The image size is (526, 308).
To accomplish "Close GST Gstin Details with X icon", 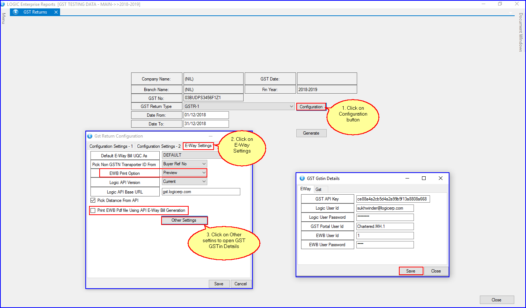I will (441, 178).
